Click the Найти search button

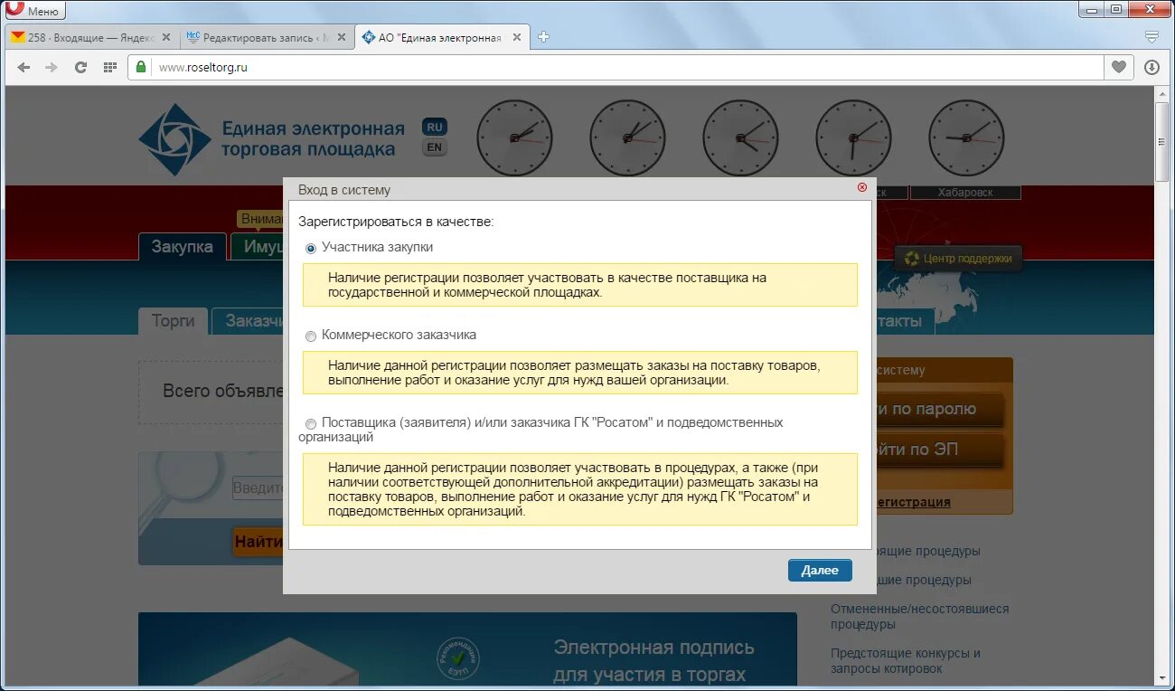click(x=258, y=542)
